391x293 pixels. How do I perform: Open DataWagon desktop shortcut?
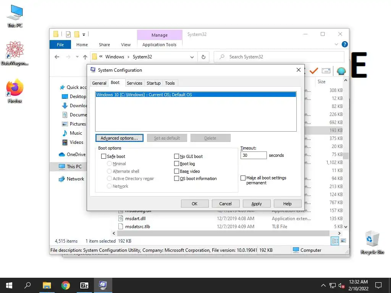click(x=15, y=53)
